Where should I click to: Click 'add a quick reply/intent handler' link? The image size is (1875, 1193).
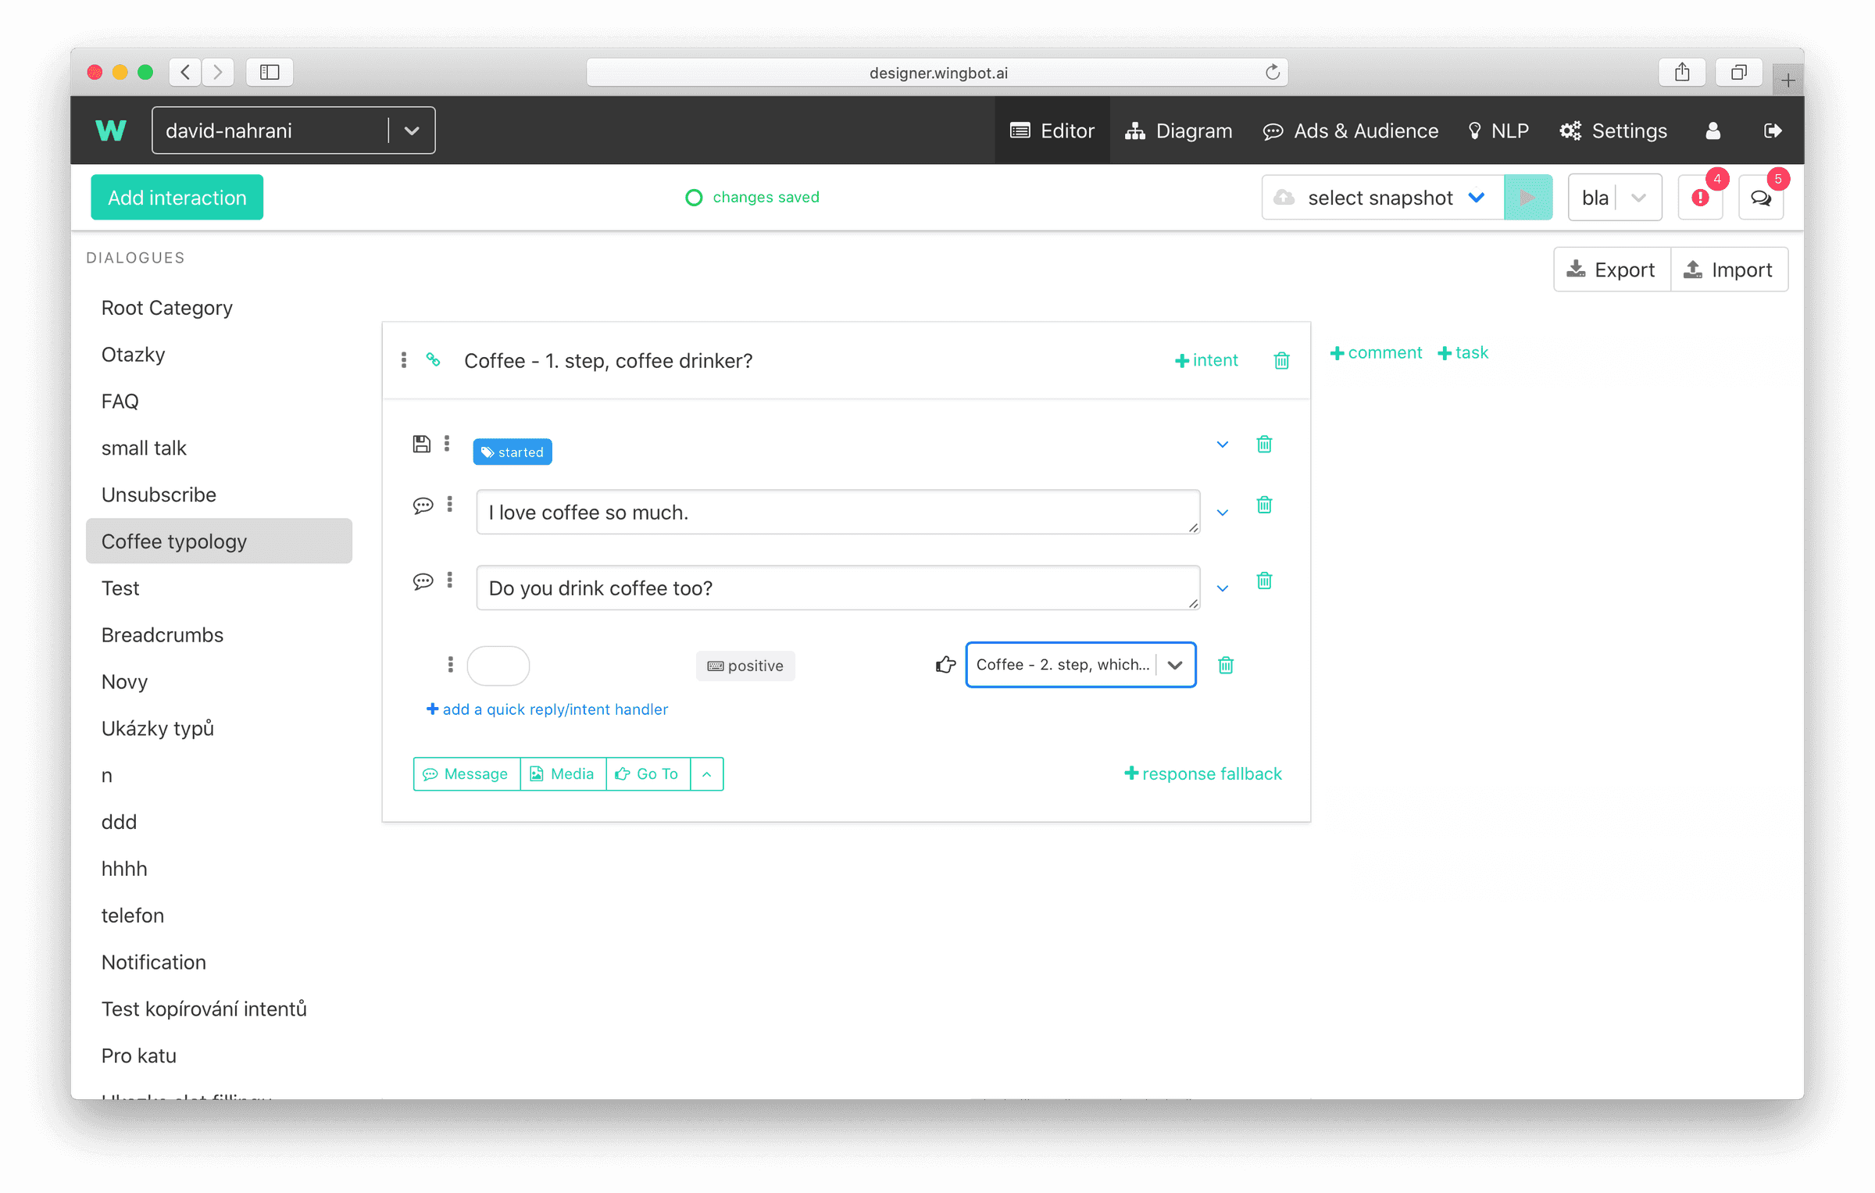546,709
